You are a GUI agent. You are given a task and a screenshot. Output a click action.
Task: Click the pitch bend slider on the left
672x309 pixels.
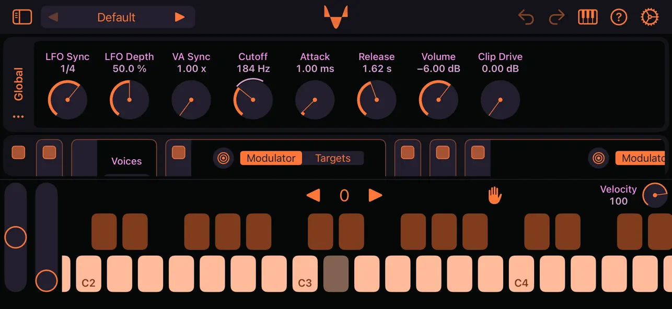[16, 237]
